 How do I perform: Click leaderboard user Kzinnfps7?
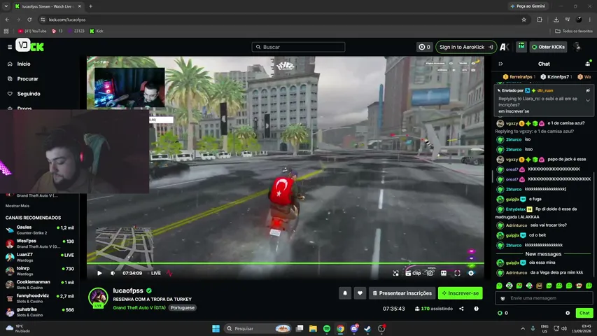(558, 77)
